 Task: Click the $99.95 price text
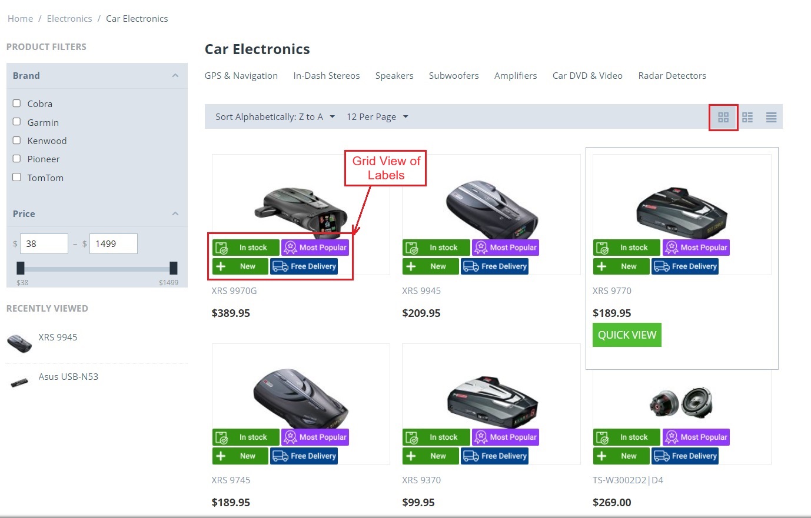point(418,503)
